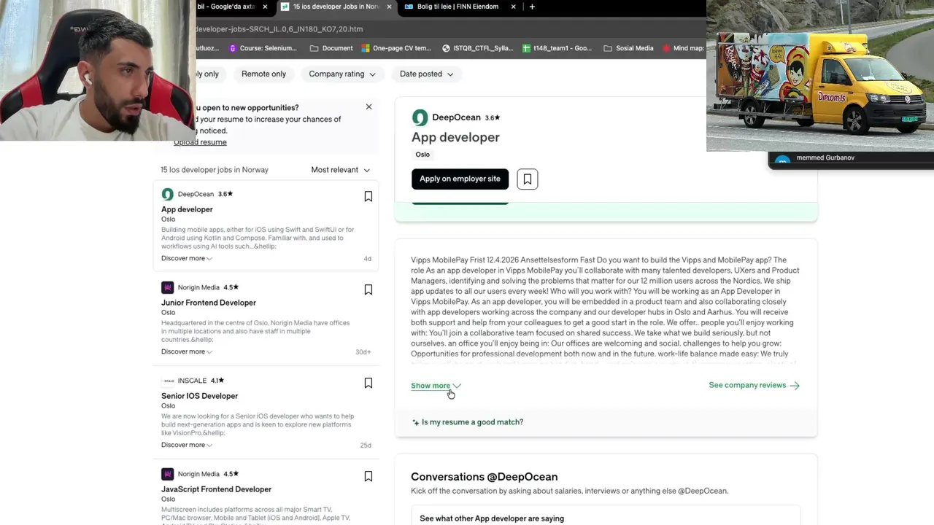
Task: Close the ios developer Jobs tab
Action: pos(389,7)
